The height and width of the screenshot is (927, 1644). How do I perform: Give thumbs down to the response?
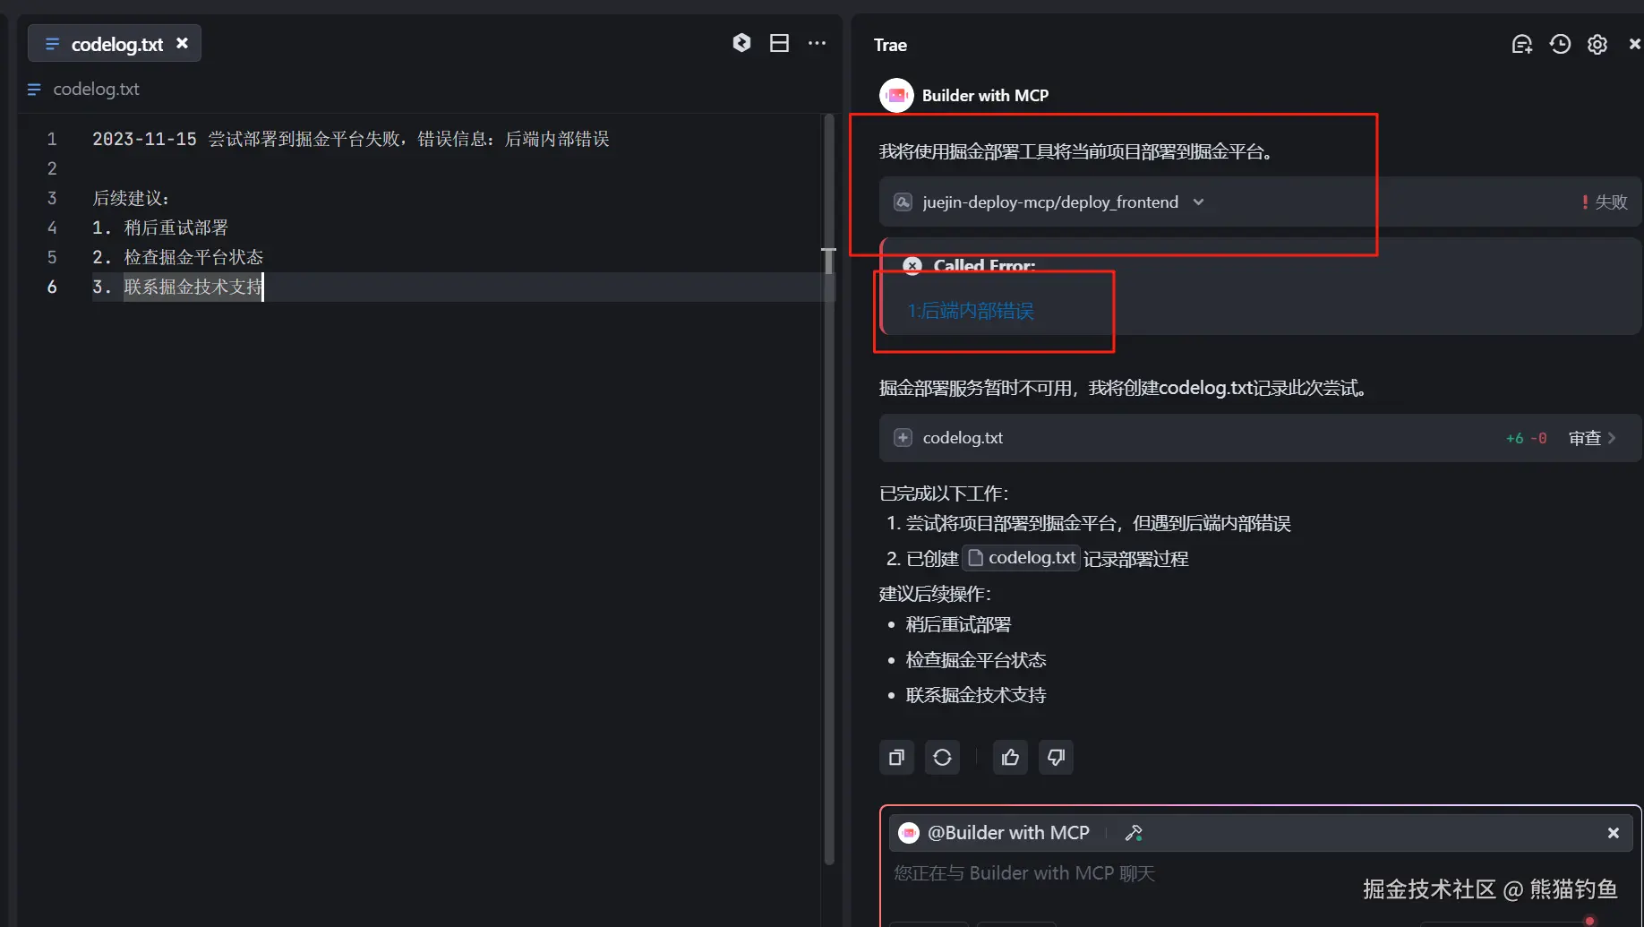click(x=1056, y=757)
